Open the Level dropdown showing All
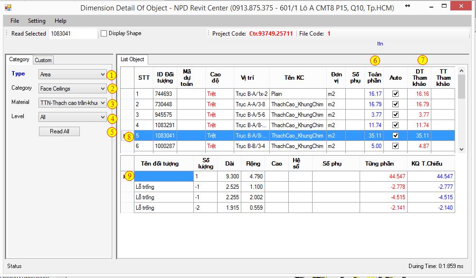This screenshot has height=278, width=476. coord(73,117)
